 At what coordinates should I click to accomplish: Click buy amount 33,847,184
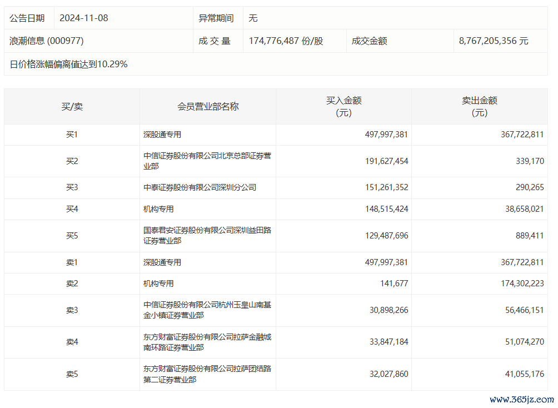[x=388, y=342]
